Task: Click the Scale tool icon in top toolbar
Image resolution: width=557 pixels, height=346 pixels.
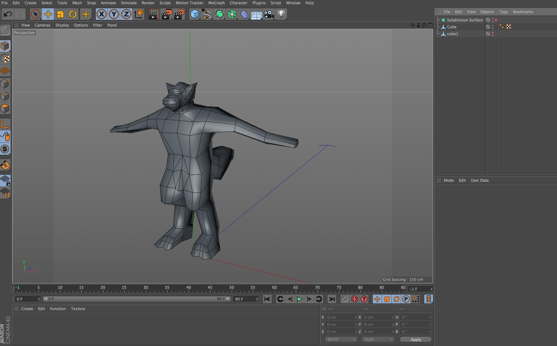Action: tap(60, 14)
